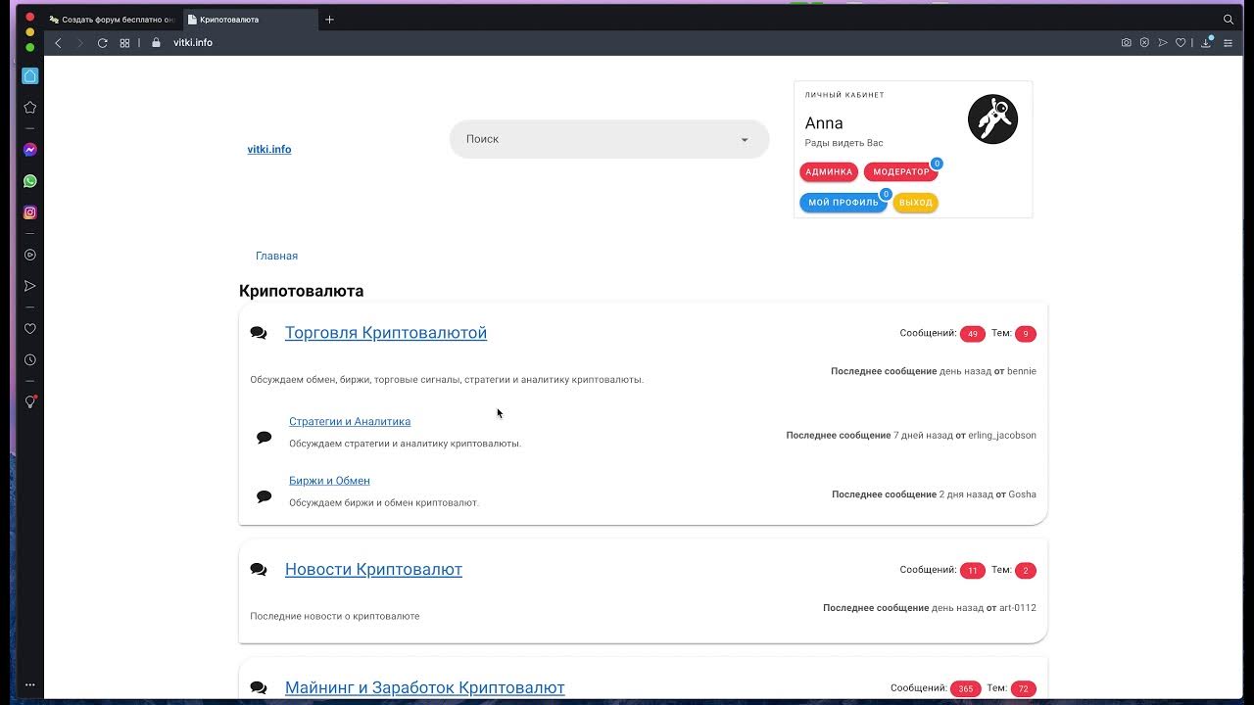Click the ВЫХОД logout button

pos(916,203)
